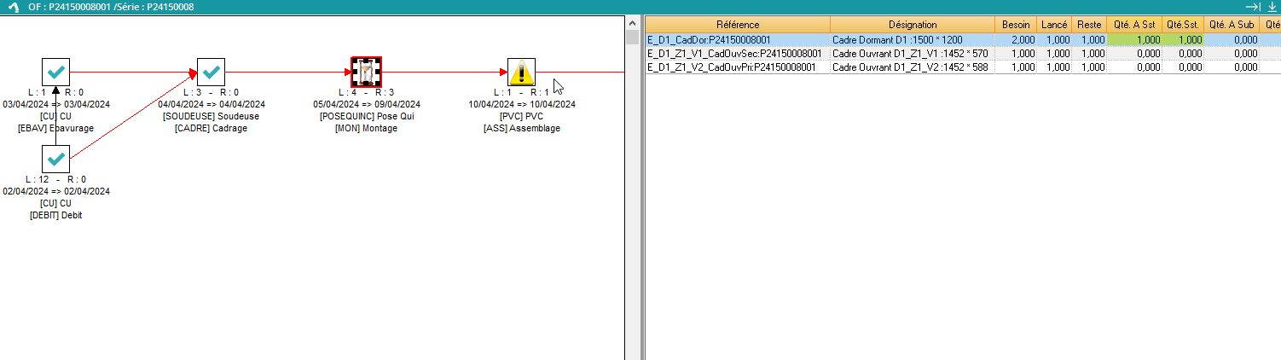Click the Qté. A Sst column header

pyautogui.click(x=1134, y=25)
